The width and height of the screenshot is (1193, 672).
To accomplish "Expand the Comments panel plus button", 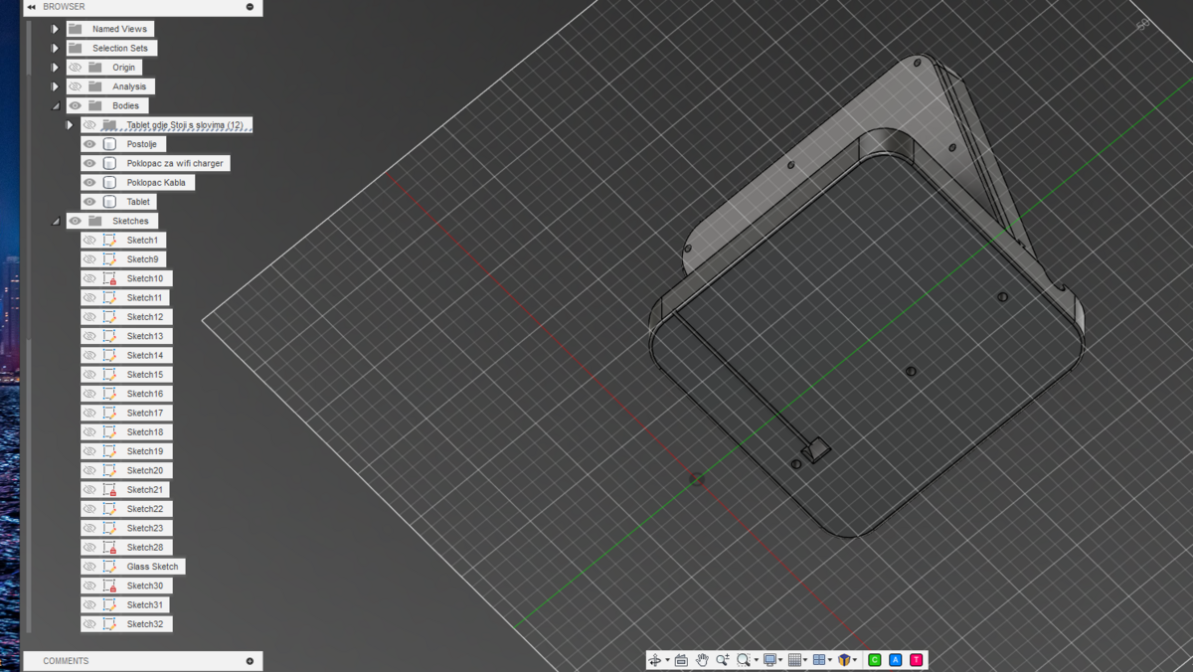I will (250, 661).
